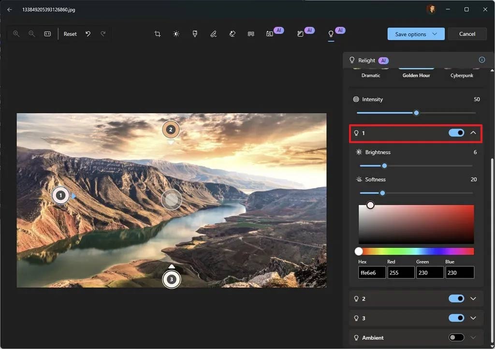Disable light source 1
This screenshot has width=495, height=349.
(x=456, y=133)
